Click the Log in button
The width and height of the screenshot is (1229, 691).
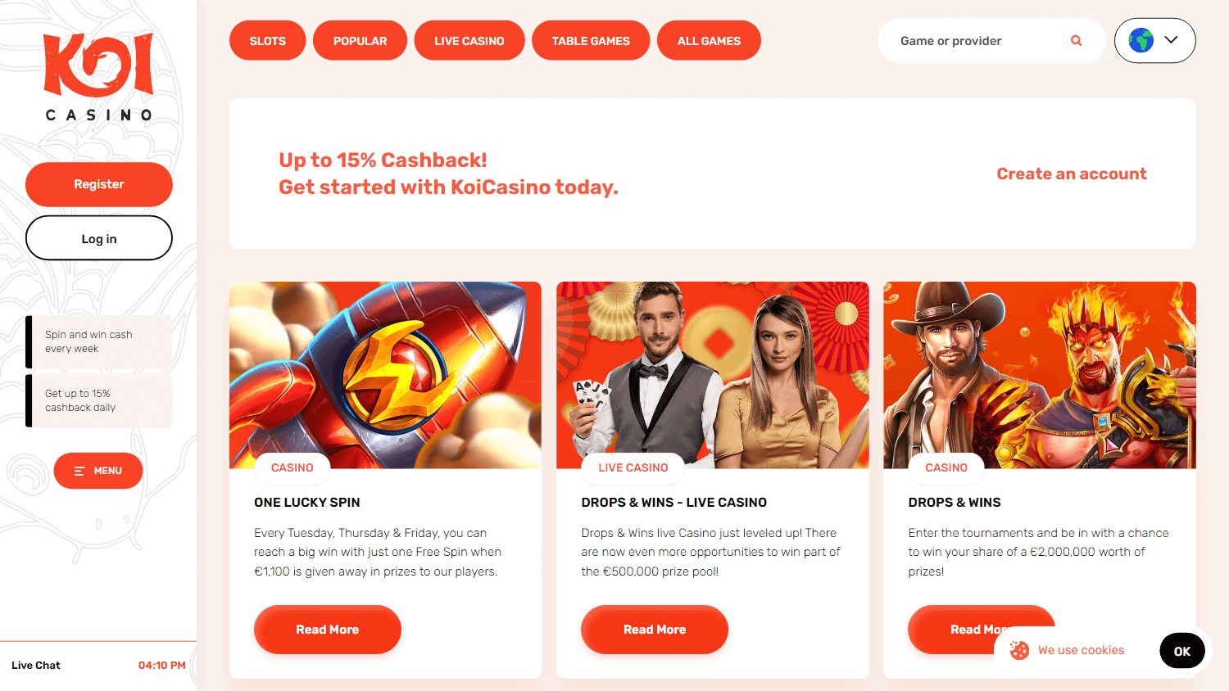coord(99,238)
